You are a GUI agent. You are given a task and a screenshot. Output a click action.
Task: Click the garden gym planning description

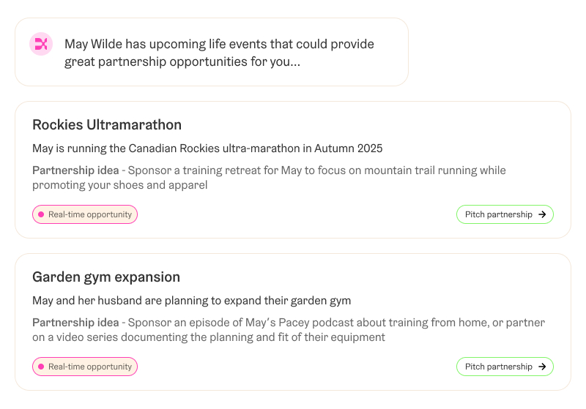[x=192, y=301]
